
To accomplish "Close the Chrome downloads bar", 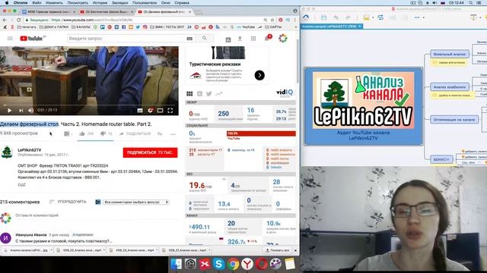I will point(295,250).
